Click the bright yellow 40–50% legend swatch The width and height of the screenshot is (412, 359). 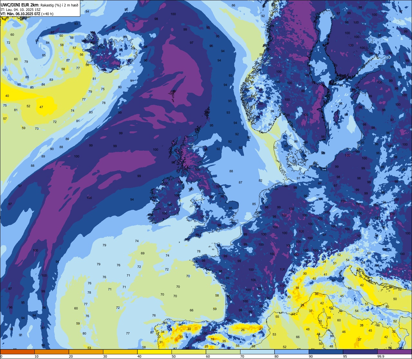[x=154, y=352]
